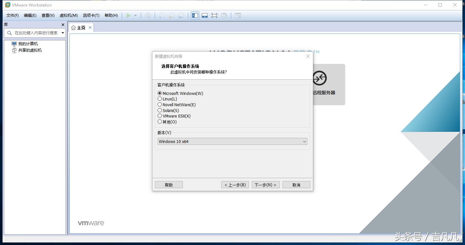Click the Send Ctrl+Alt+Del icon
Screen dimensions: 465x245
tap(148, 15)
